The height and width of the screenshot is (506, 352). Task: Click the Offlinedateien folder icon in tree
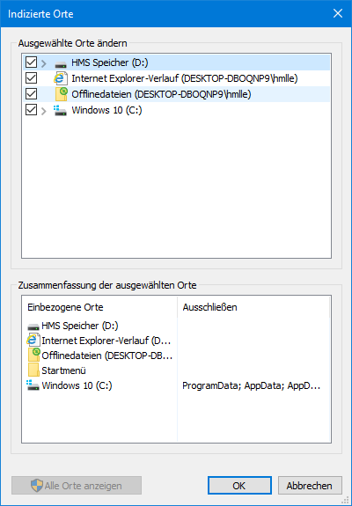(61, 94)
